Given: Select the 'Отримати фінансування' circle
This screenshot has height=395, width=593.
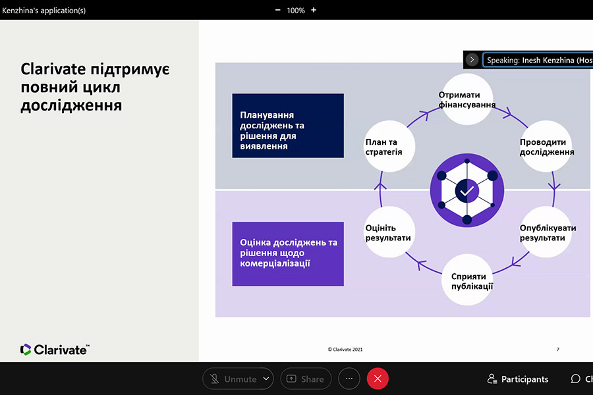Looking at the screenshot, I should tap(466, 99).
